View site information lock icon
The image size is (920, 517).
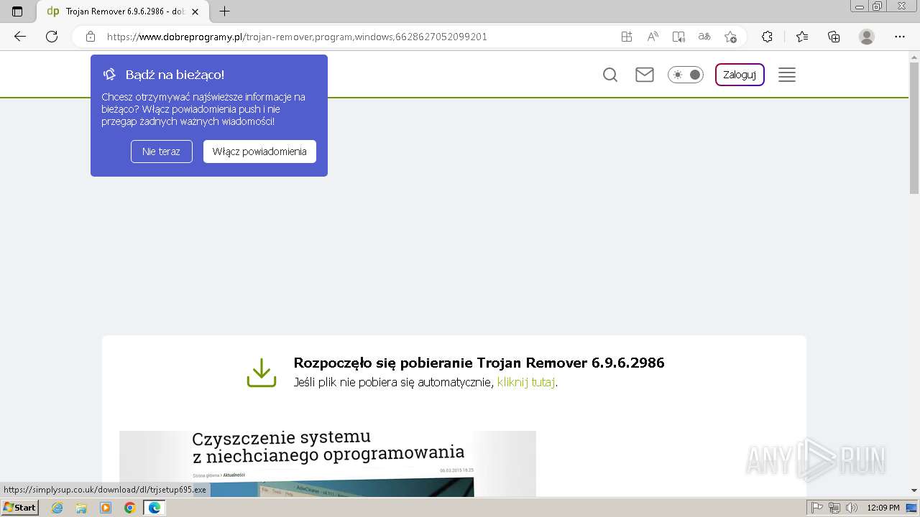91,37
